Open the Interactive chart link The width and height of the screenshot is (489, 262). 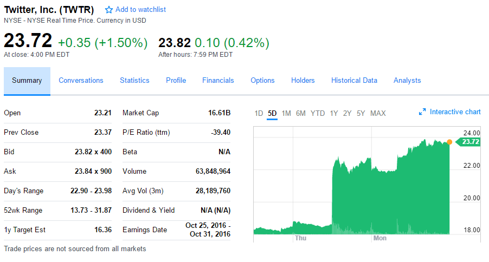pyautogui.click(x=455, y=112)
